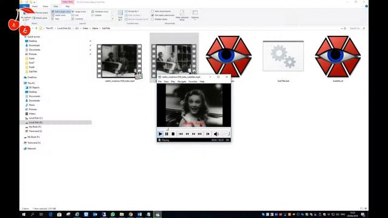The width and height of the screenshot is (388, 218).
Task: Open Windows Start menu
Action: [x=24, y=214]
